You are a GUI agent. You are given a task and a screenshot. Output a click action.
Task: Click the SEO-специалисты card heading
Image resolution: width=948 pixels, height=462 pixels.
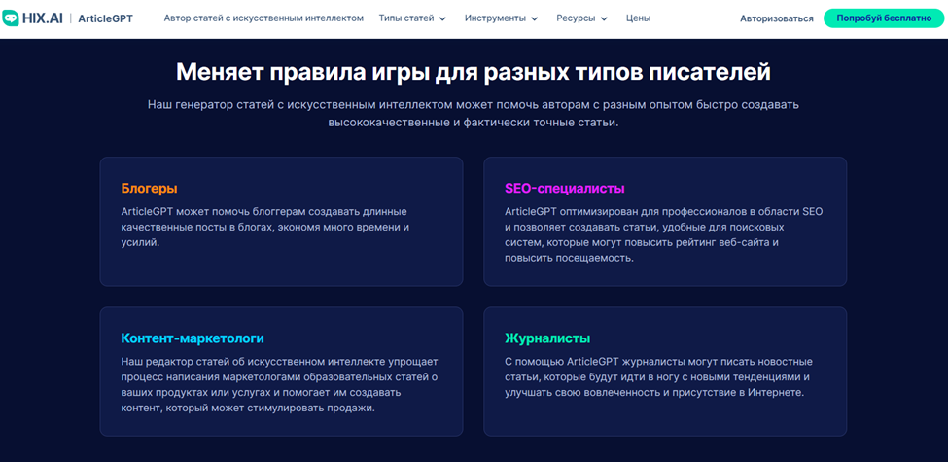click(x=565, y=188)
